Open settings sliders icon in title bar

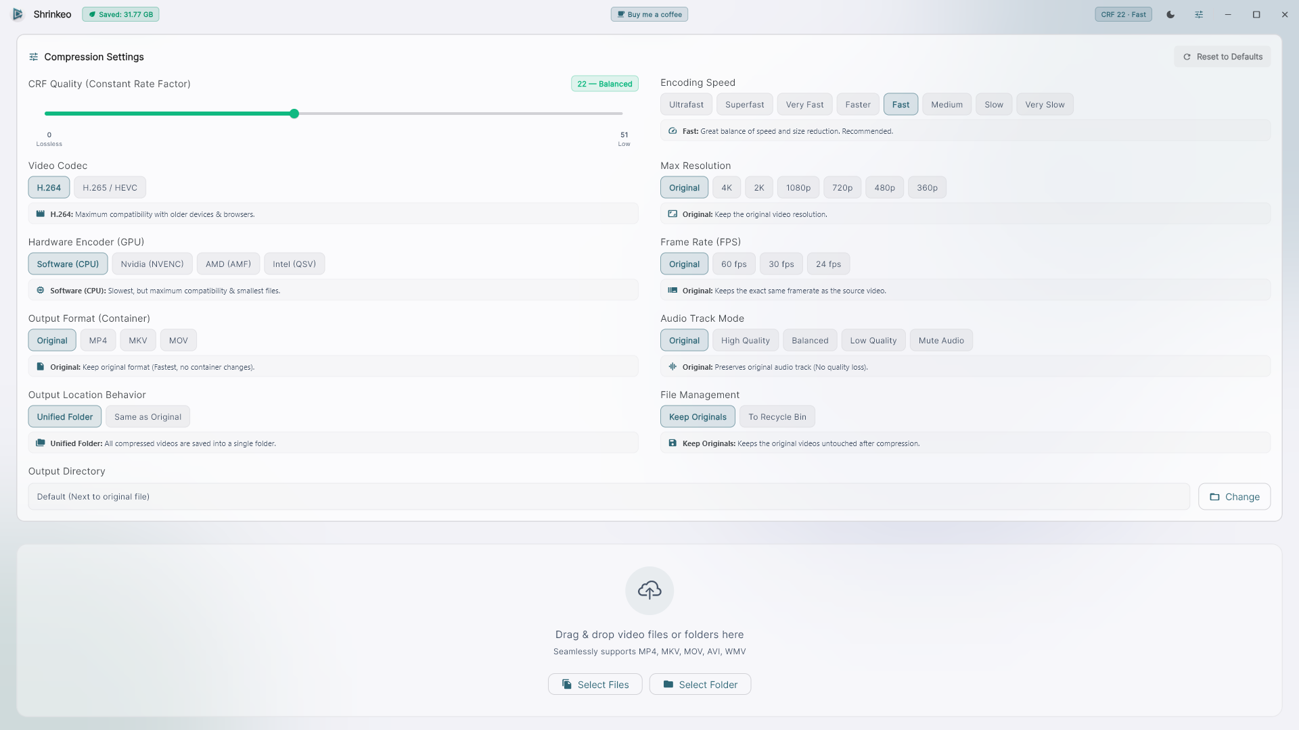[1199, 14]
